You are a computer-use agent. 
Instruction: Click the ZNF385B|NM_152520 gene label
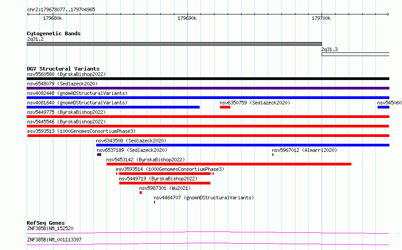(50, 228)
